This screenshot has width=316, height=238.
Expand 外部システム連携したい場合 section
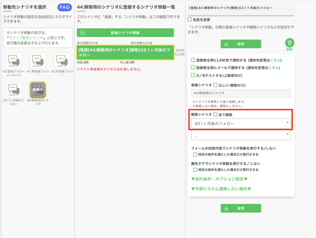pyautogui.click(x=221, y=189)
